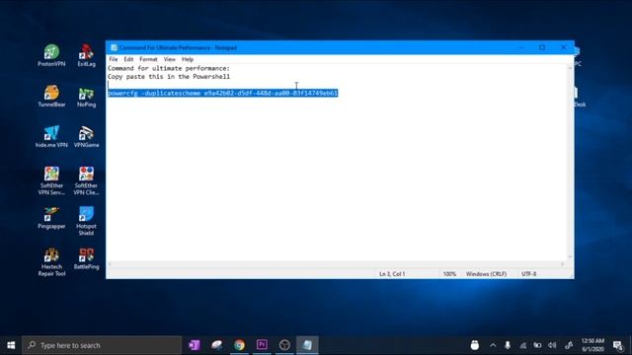
Task: Open hide.me VPN desktop shortcut
Action: 51,136
